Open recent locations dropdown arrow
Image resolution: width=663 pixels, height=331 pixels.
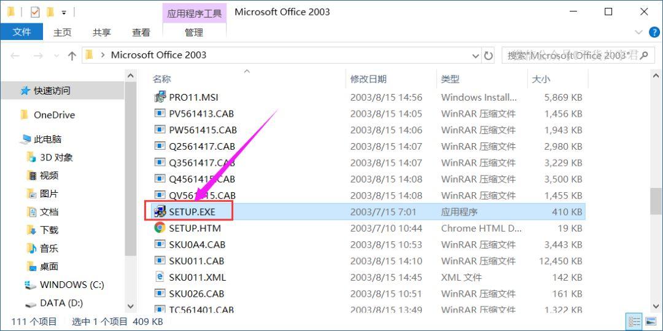pyautogui.click(x=56, y=55)
